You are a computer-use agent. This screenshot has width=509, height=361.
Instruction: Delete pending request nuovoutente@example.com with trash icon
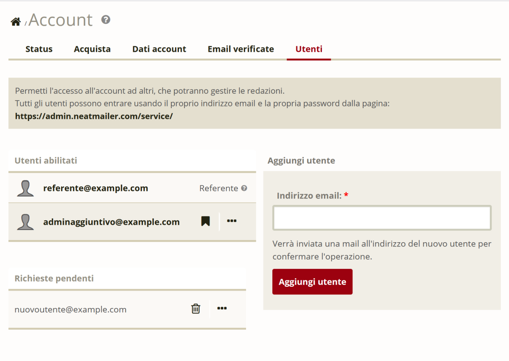pyautogui.click(x=196, y=309)
